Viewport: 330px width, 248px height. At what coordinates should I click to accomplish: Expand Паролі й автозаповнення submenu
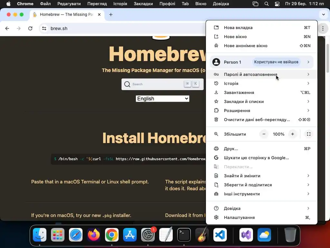[x=262, y=74]
